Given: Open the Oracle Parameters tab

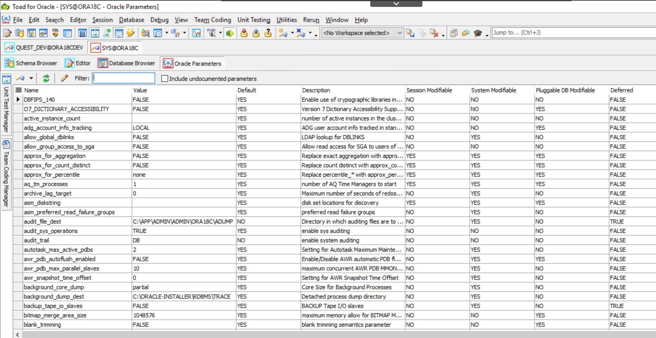Looking at the screenshot, I should (192, 64).
